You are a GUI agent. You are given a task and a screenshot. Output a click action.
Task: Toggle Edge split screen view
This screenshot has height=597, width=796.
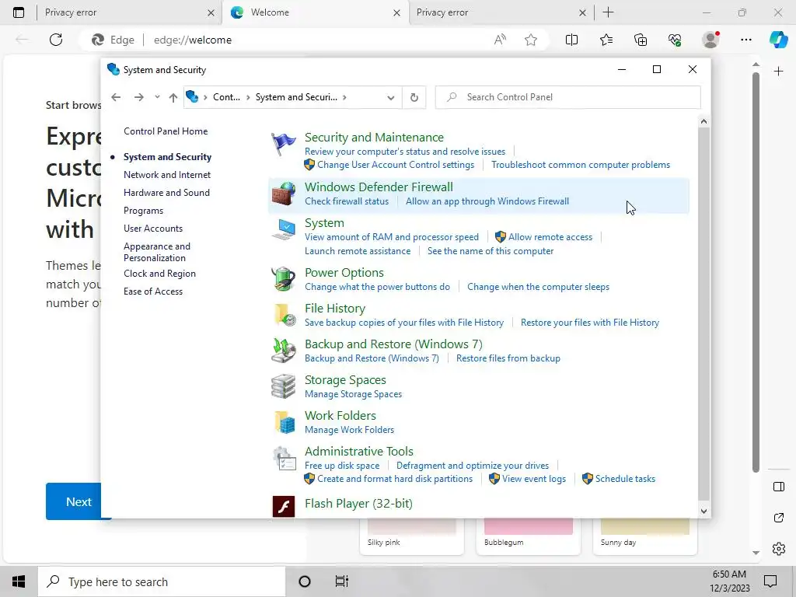(x=571, y=40)
